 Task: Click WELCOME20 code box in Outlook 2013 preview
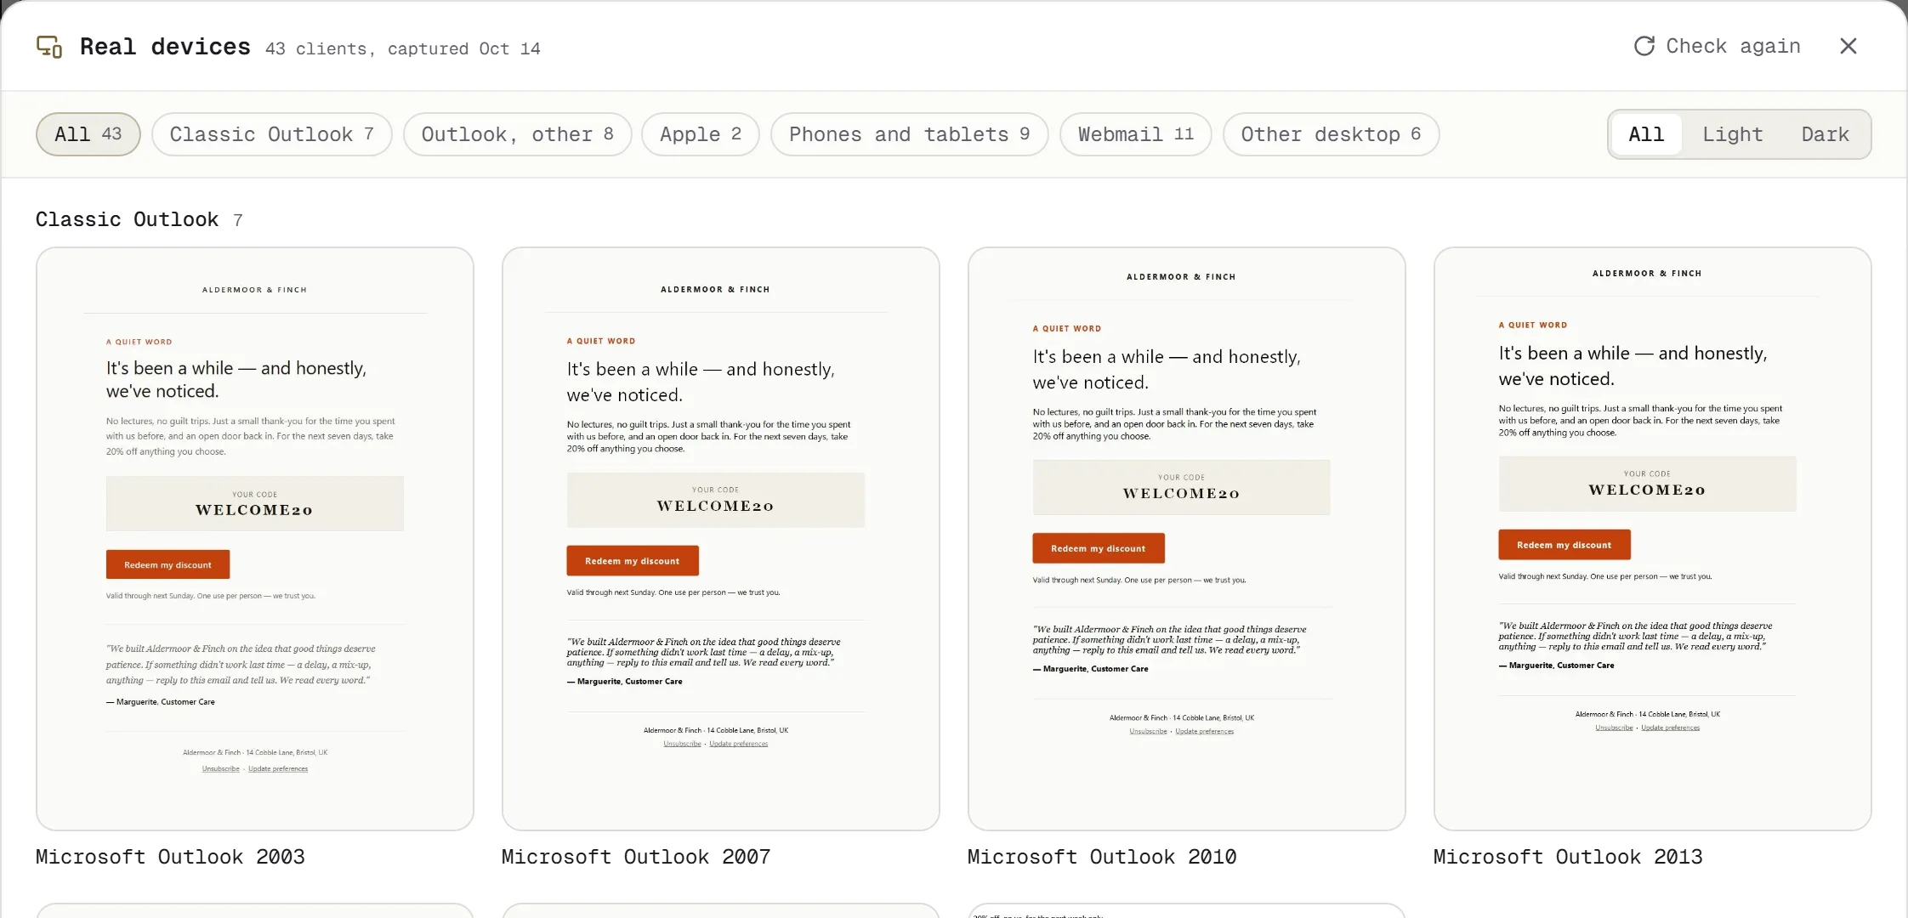[x=1648, y=484]
